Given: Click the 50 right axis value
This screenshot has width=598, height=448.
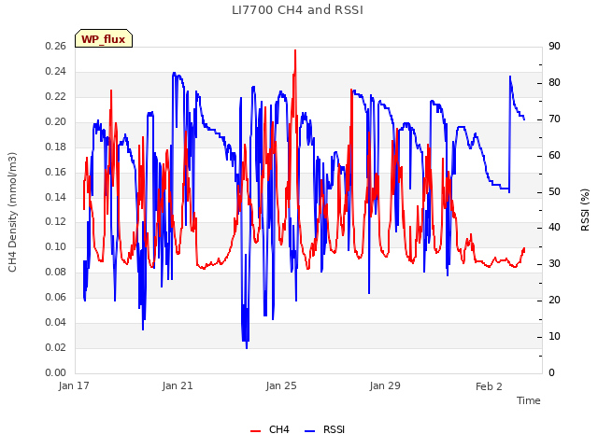Looking at the screenshot, I should 554,191.
